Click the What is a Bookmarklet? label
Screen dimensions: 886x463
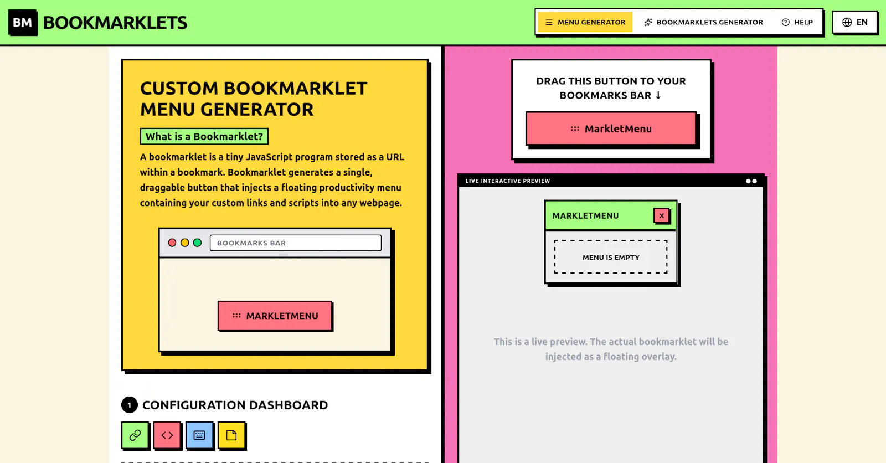tap(204, 136)
